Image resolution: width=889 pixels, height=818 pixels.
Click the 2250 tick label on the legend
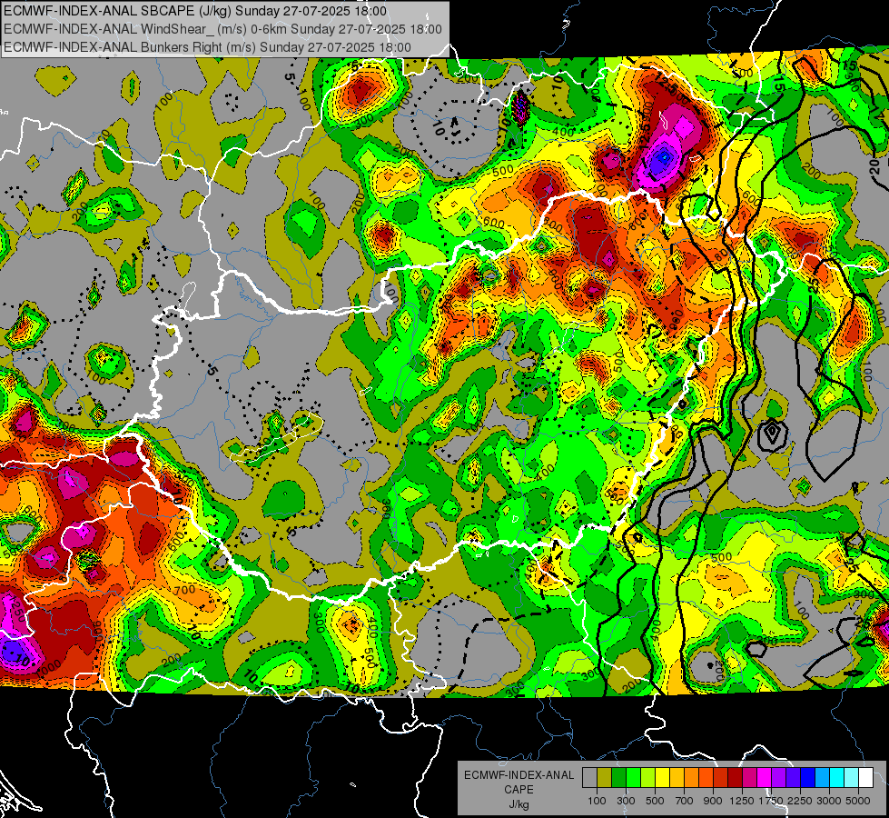pos(800,801)
